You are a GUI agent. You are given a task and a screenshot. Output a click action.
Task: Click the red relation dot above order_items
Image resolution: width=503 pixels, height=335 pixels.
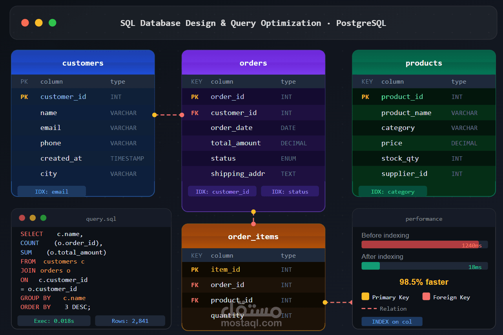point(253,224)
